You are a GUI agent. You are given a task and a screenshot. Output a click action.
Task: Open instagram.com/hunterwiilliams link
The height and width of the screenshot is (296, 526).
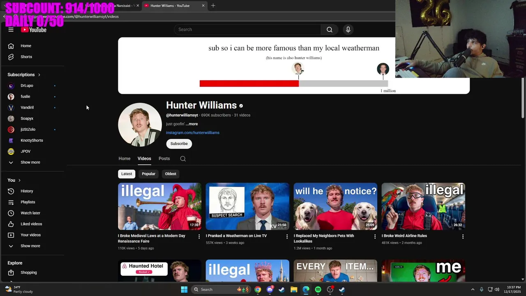tap(193, 133)
